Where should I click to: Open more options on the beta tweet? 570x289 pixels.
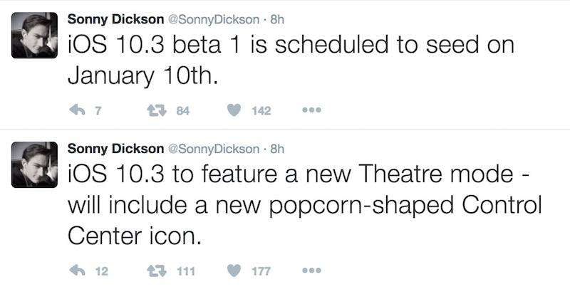coord(312,110)
